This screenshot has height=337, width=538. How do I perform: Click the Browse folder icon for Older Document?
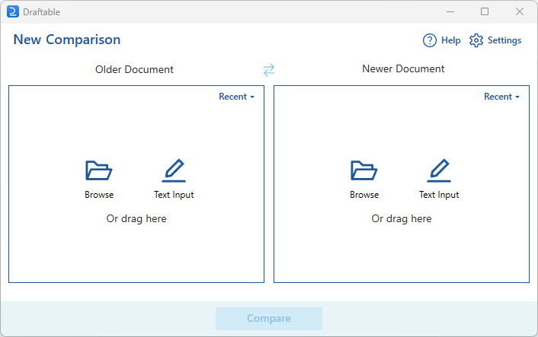99,170
